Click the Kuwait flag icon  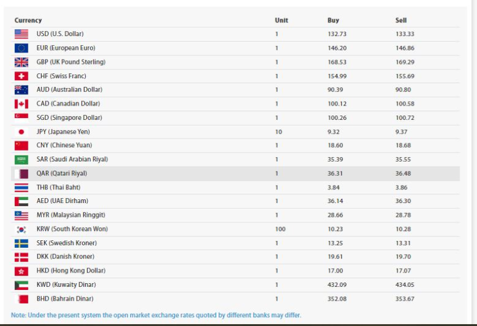pyautogui.click(x=21, y=284)
